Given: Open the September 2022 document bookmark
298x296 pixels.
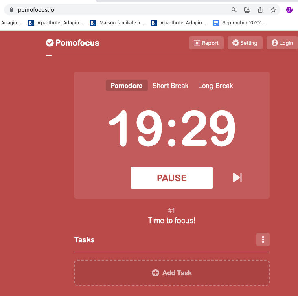Looking at the screenshot, I should (x=239, y=23).
